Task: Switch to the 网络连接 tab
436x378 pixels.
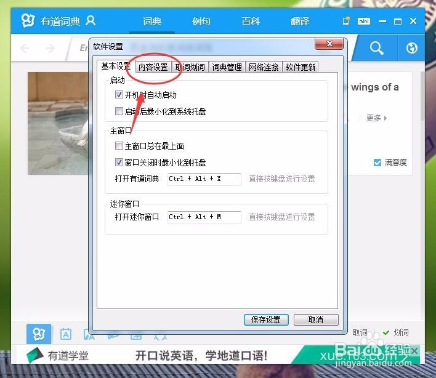Action: click(264, 67)
